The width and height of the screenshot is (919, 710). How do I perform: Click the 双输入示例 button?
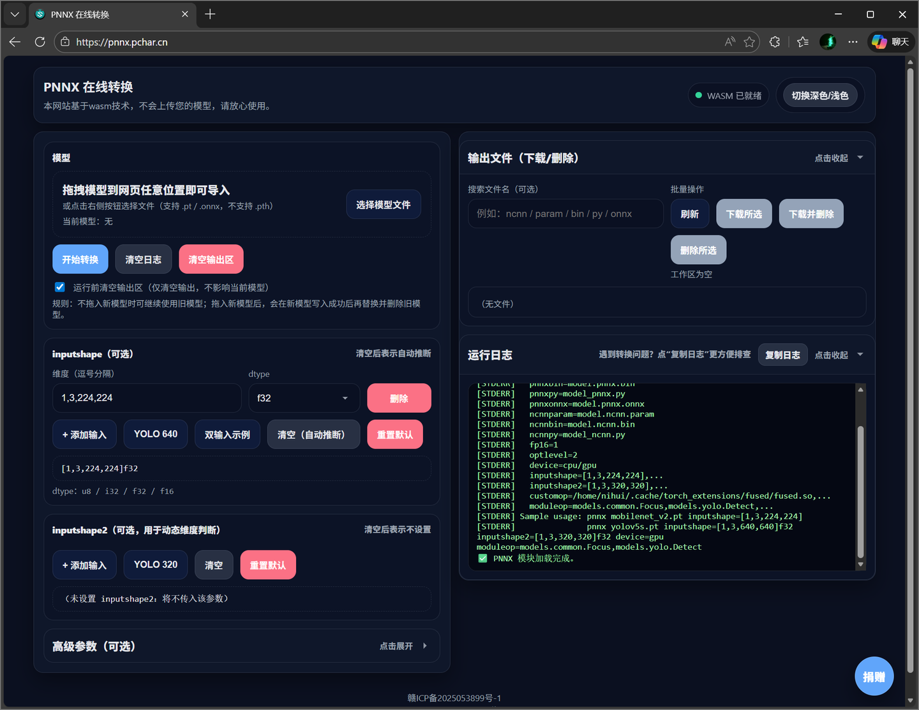(227, 434)
